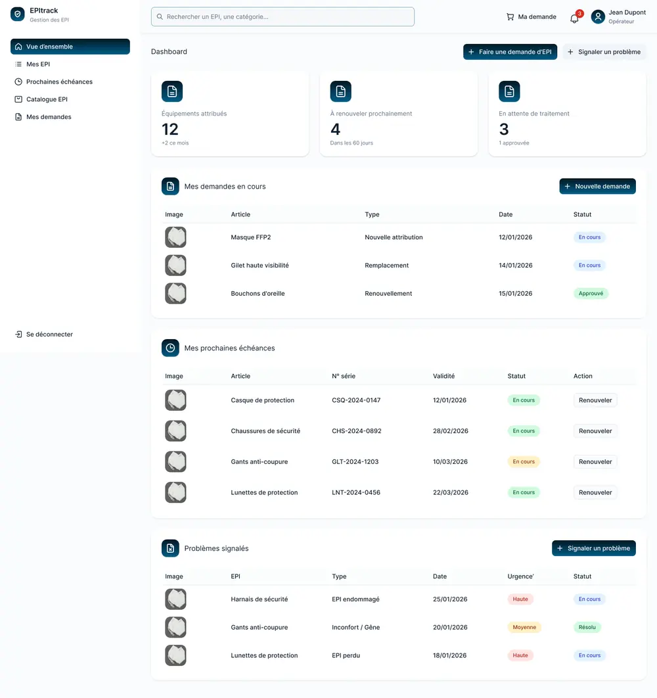This screenshot has width=657, height=698.
Task: Click the Jean Dupont user avatar icon
Action: tap(598, 17)
